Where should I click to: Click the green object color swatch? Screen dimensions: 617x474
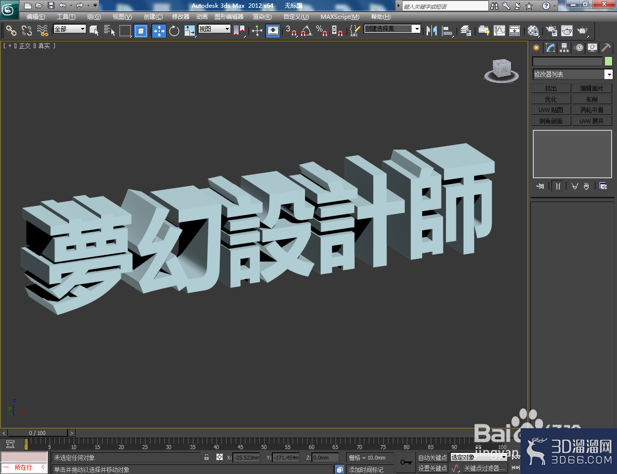point(608,61)
